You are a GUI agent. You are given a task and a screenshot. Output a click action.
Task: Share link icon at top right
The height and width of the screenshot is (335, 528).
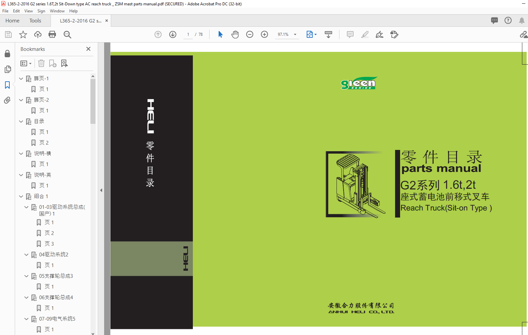(524, 34)
